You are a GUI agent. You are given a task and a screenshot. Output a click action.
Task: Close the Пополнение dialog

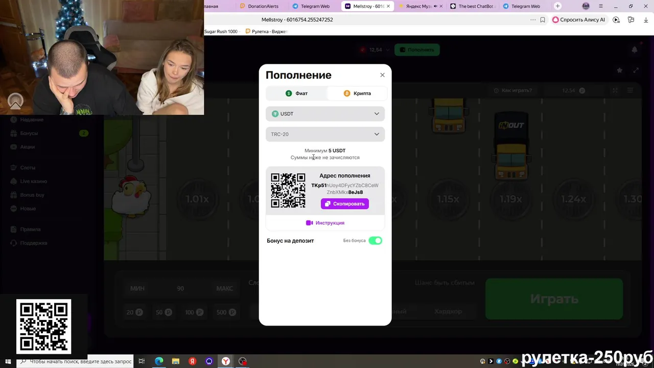[x=382, y=75]
